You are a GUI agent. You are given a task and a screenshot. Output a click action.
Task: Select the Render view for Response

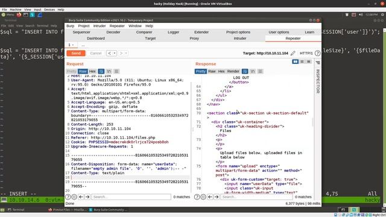pyautogui.click(x=233, y=71)
